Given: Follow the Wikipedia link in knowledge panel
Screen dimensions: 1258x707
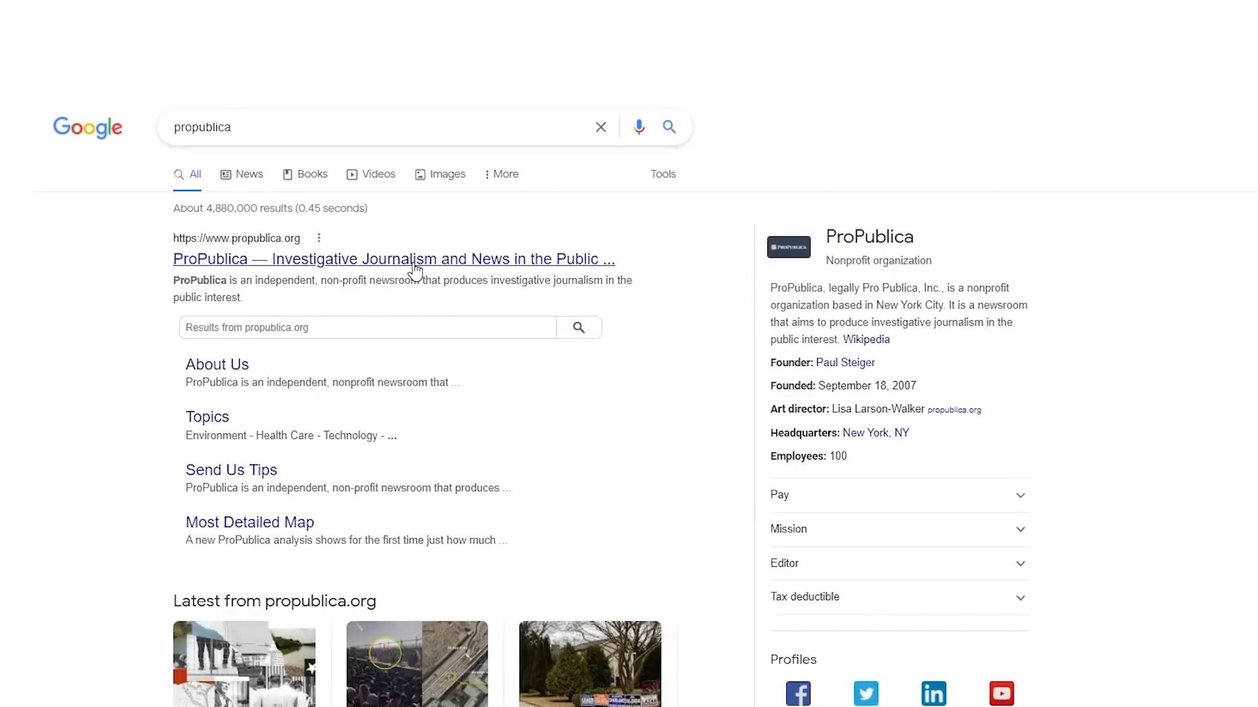Looking at the screenshot, I should 866,339.
